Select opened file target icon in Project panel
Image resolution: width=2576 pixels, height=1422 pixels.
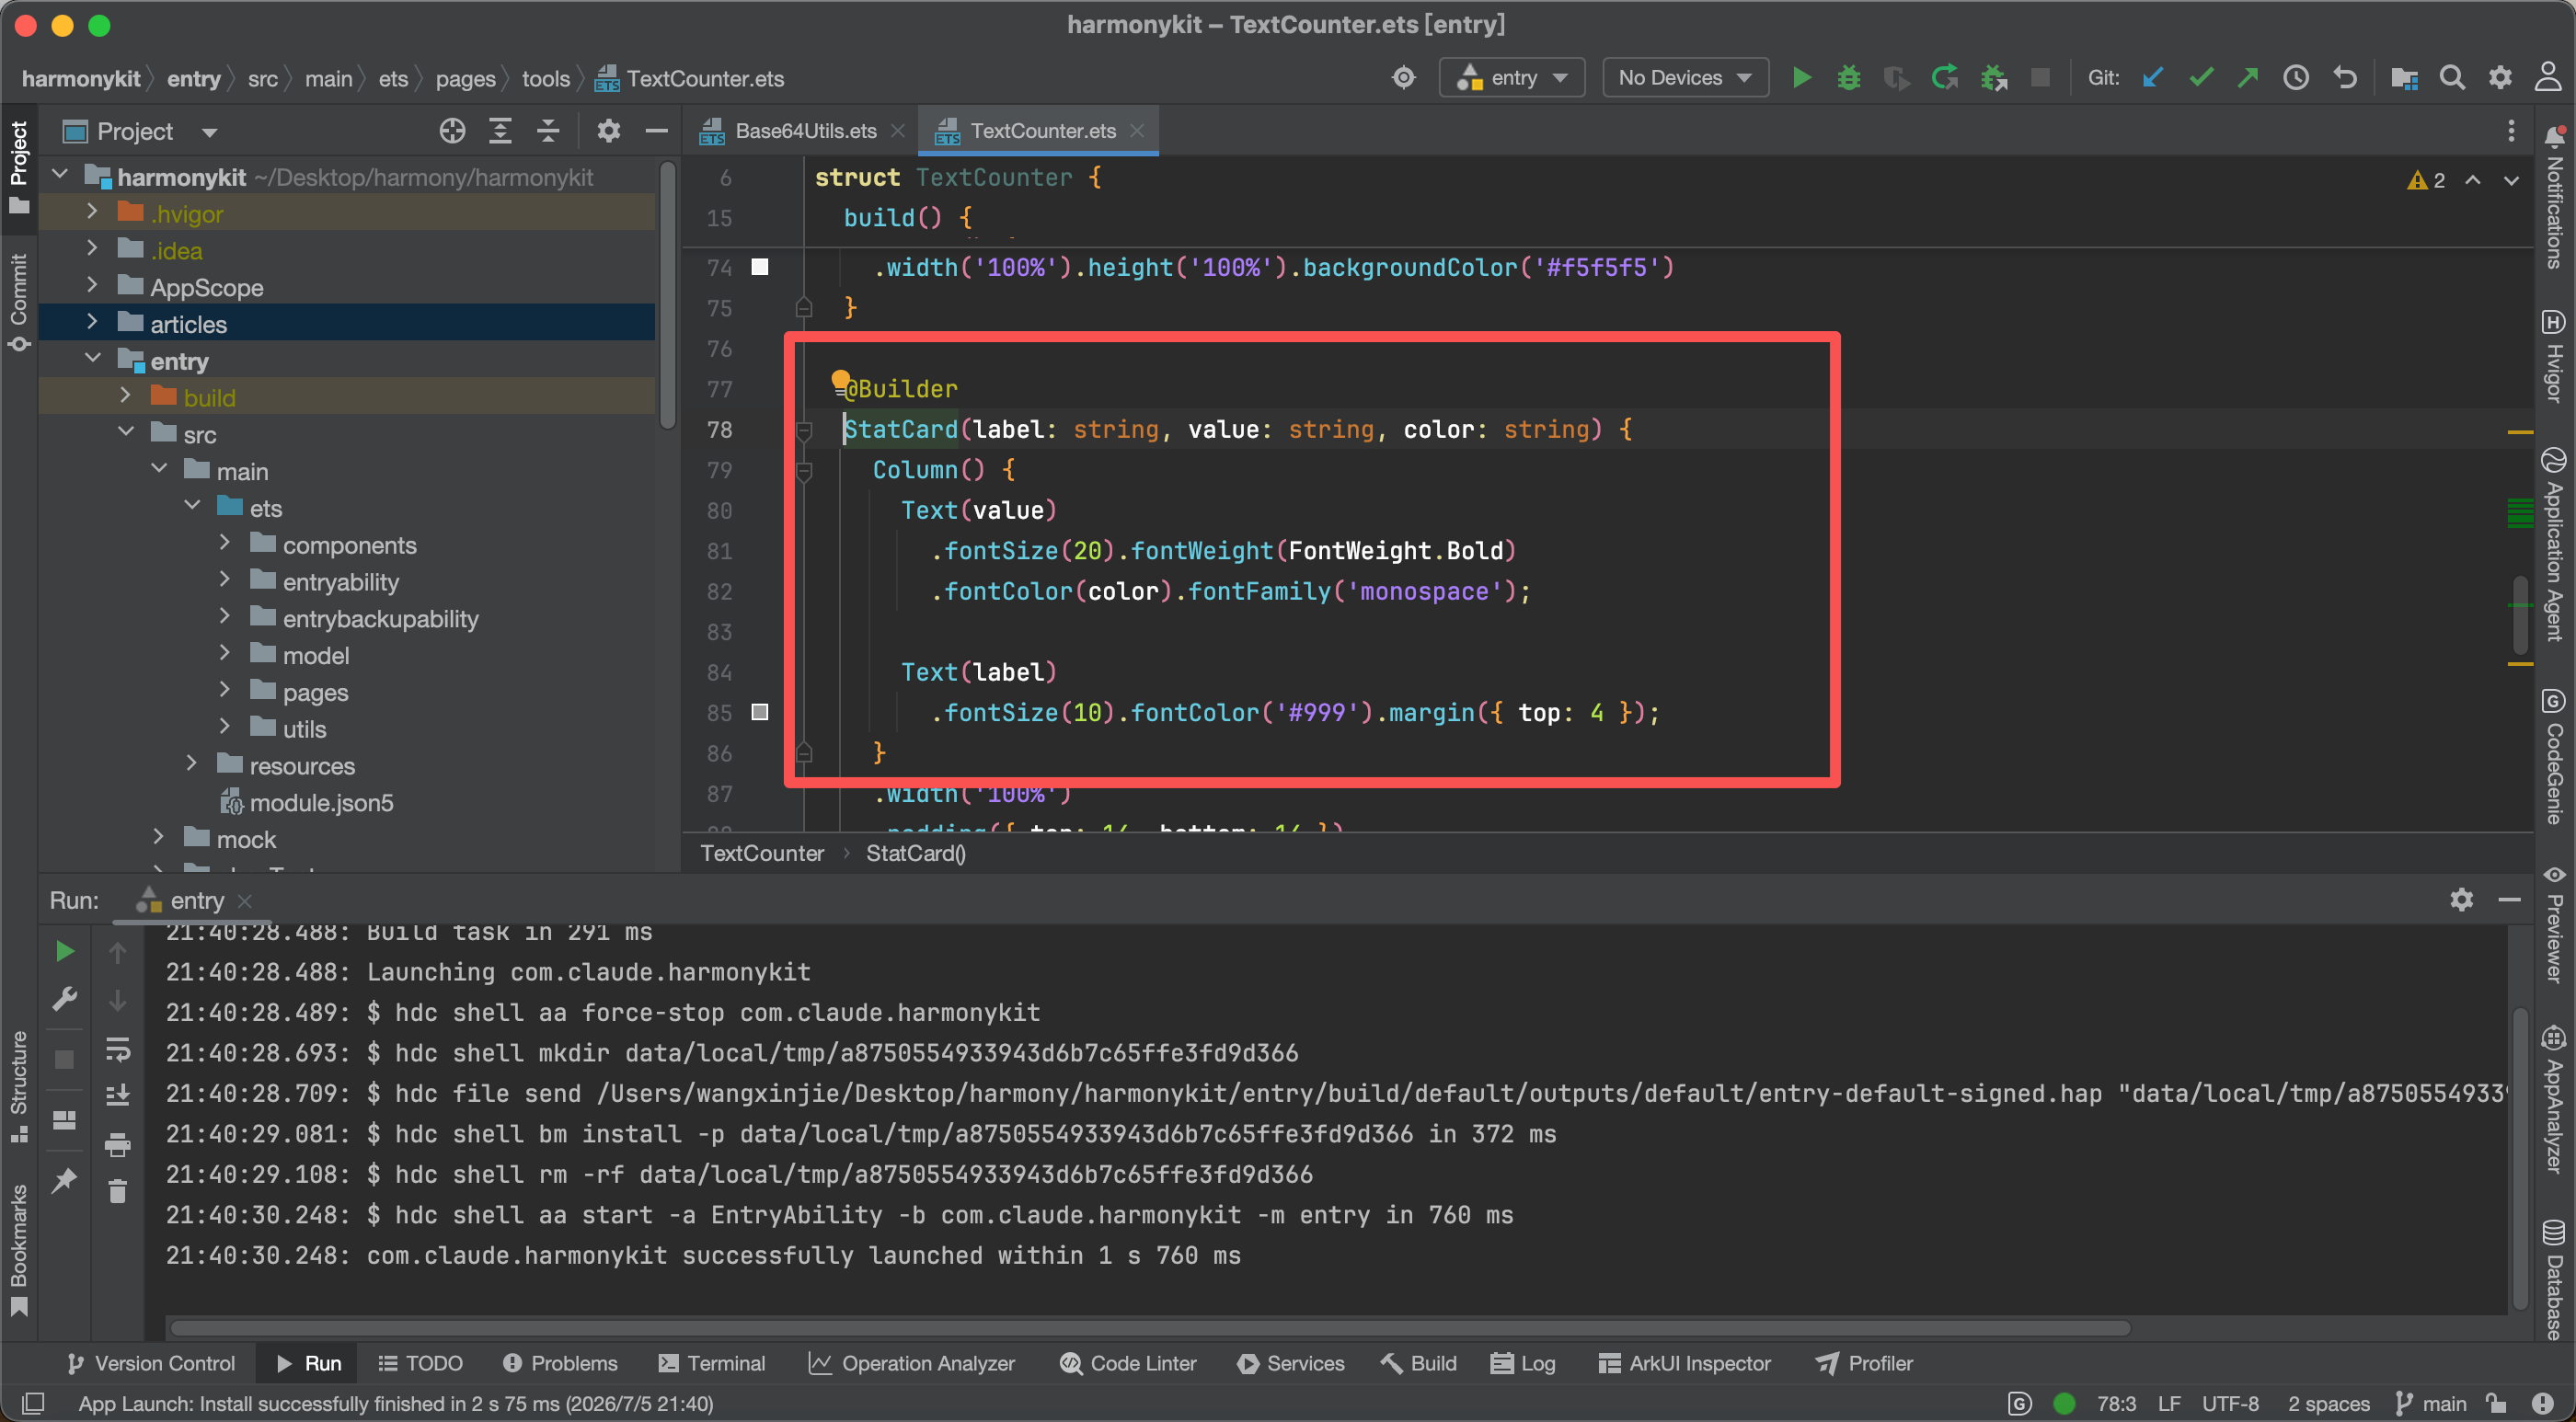click(x=452, y=131)
